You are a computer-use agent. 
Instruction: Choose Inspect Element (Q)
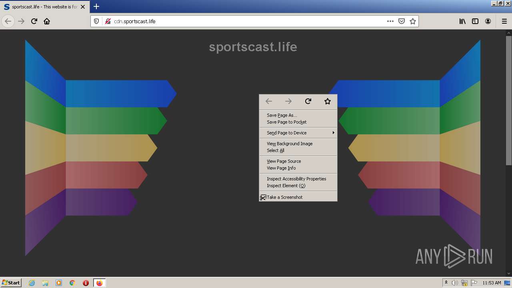coord(298,186)
